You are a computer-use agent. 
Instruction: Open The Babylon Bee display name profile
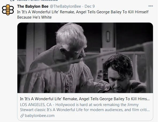(33, 6)
